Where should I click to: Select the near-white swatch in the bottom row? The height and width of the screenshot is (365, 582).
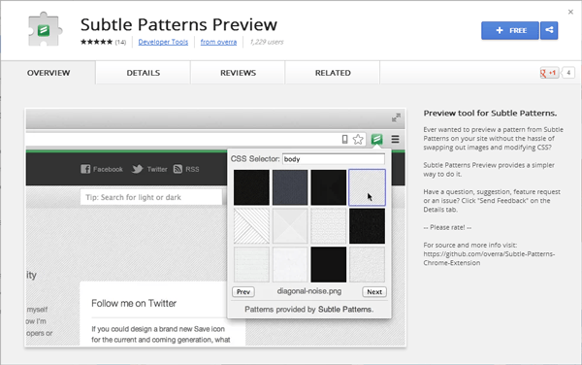(x=290, y=264)
